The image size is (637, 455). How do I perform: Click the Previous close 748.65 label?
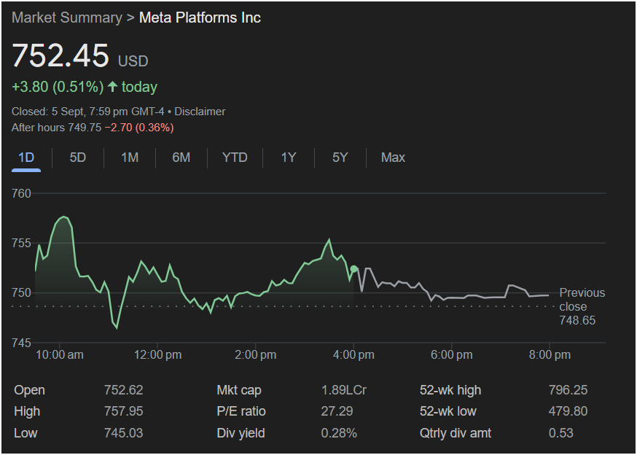pyautogui.click(x=582, y=306)
